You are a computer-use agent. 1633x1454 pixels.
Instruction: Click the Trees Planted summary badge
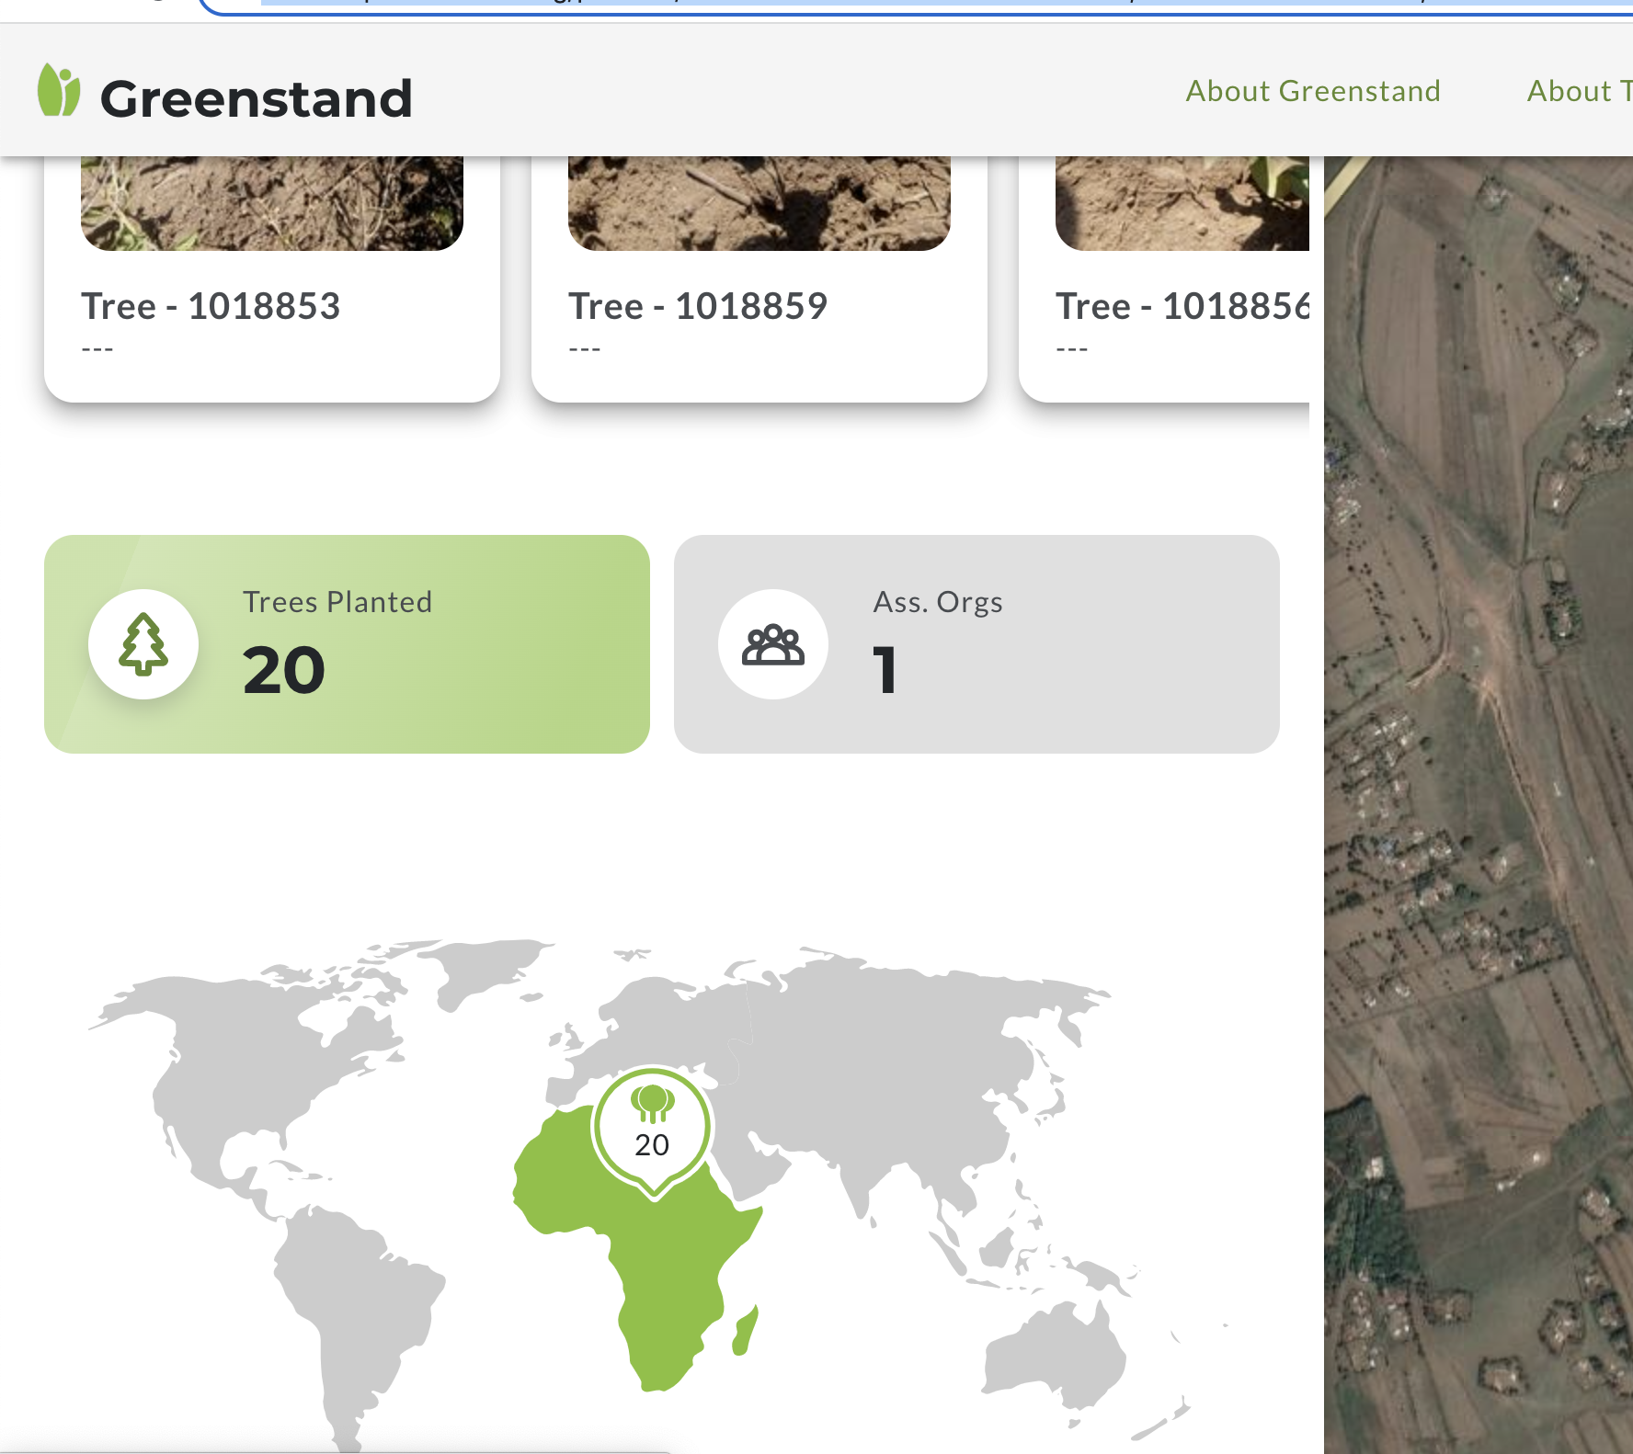[348, 643]
